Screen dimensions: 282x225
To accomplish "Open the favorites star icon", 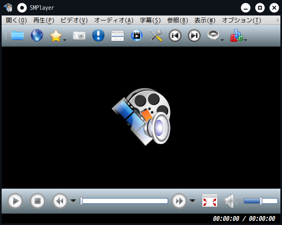I will click(x=56, y=36).
